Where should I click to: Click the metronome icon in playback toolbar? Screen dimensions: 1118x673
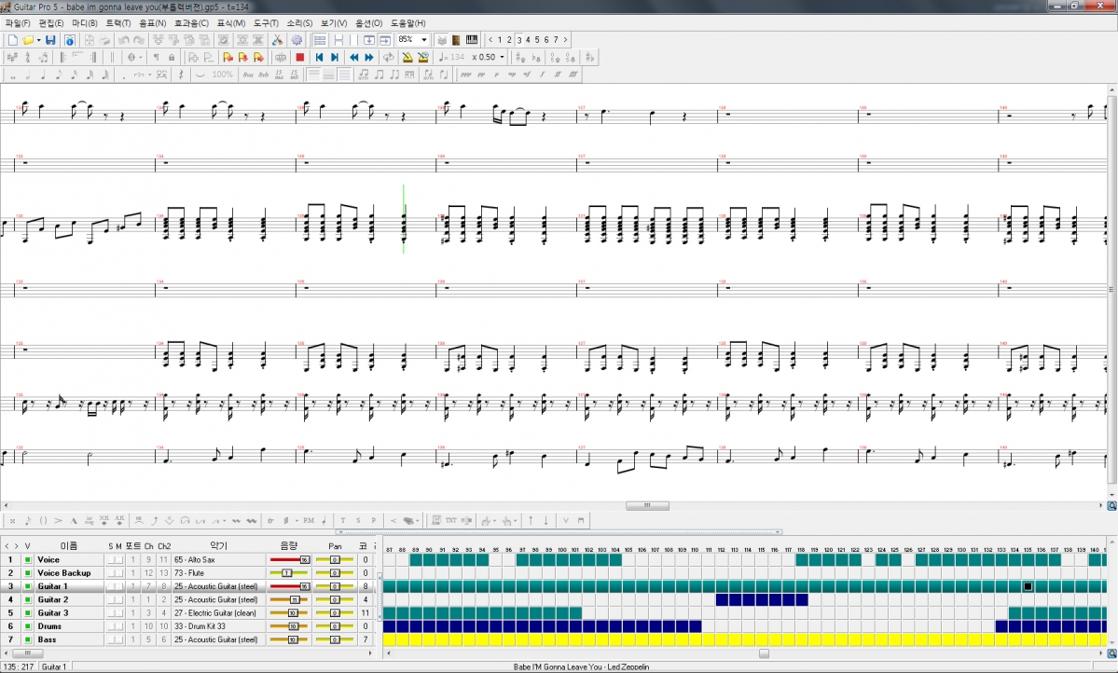407,58
